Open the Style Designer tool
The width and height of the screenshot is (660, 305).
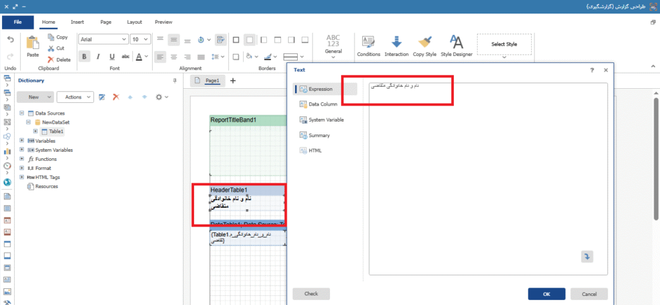456,42
